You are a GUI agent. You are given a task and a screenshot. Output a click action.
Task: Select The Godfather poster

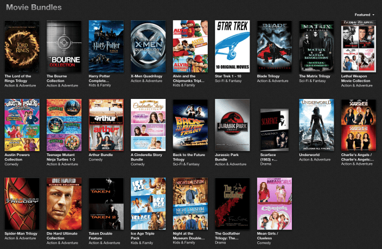[232, 203]
